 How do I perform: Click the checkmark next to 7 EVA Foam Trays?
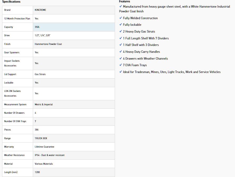pos(121,65)
